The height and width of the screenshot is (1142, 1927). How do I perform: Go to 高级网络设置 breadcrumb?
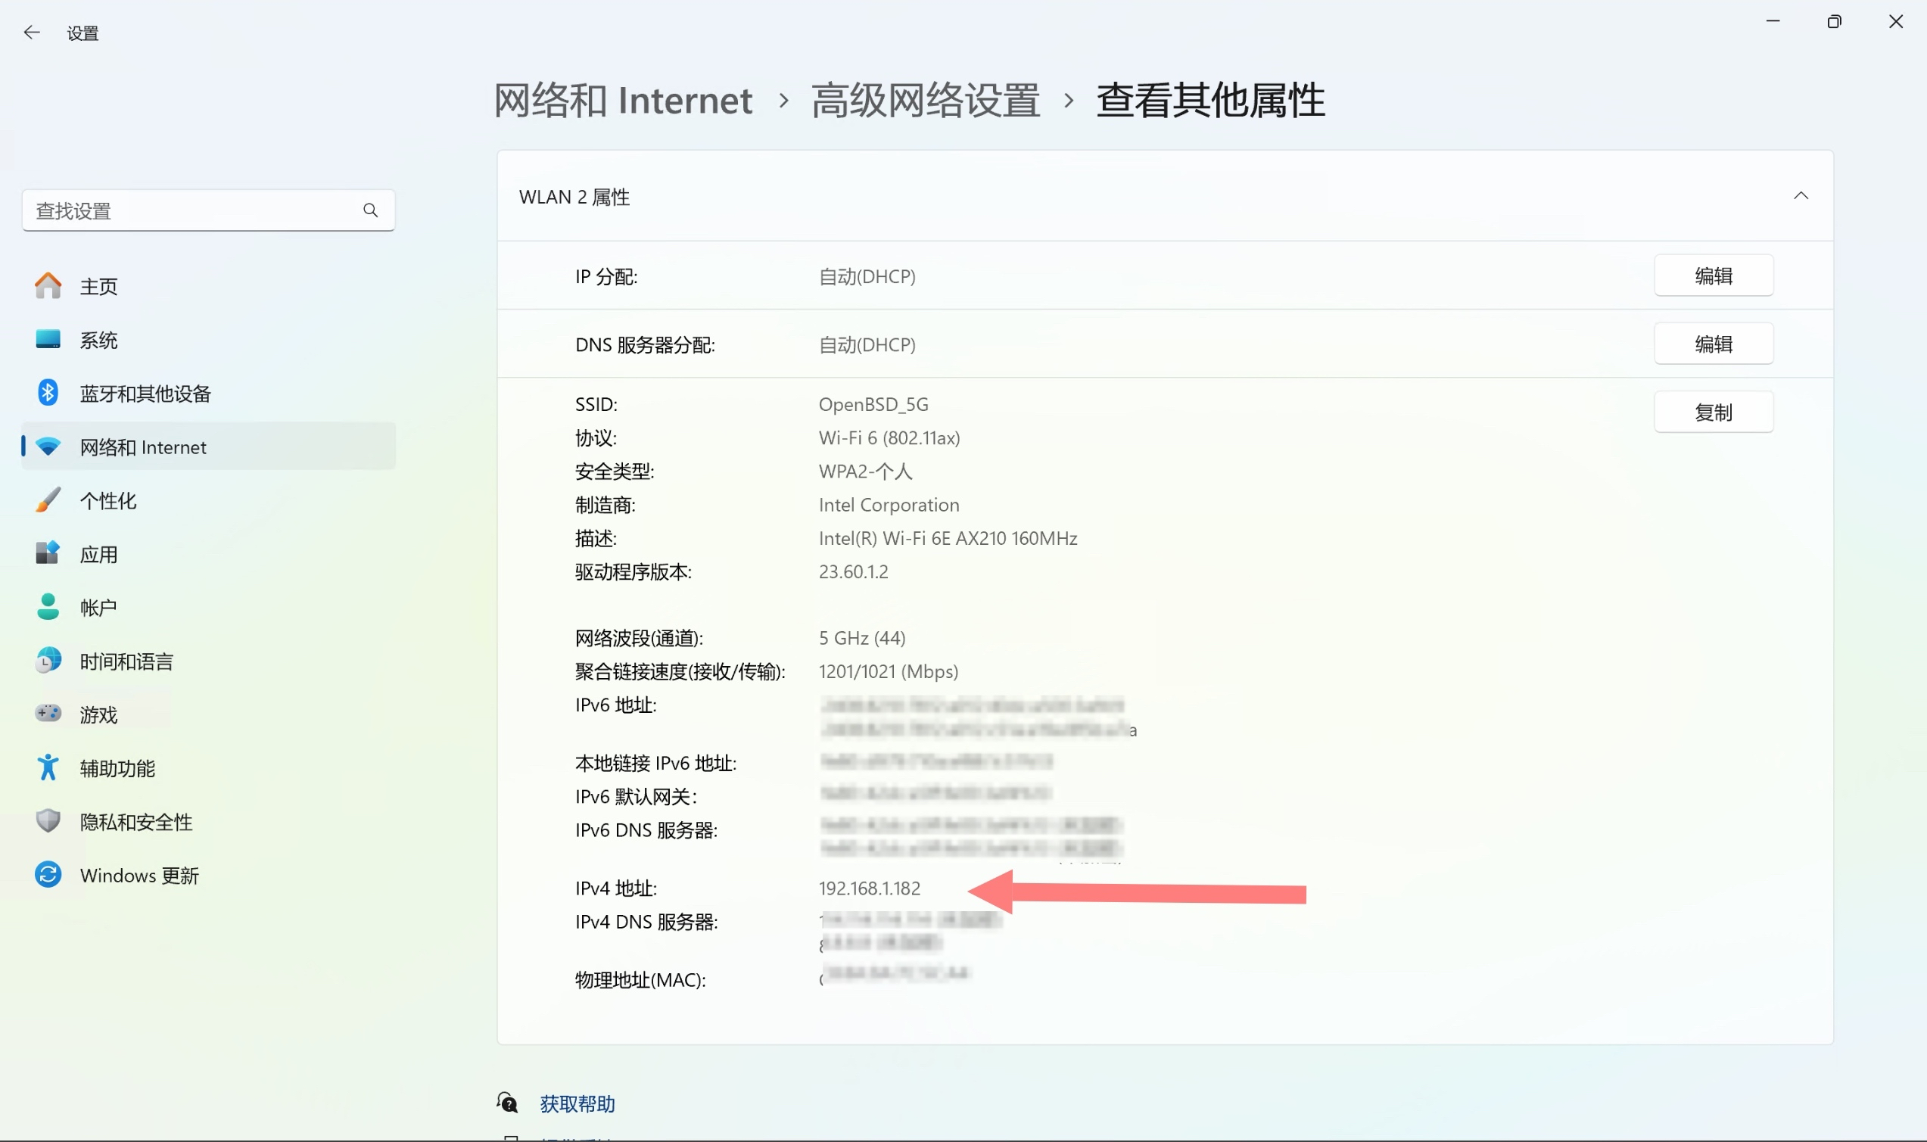[x=926, y=101]
